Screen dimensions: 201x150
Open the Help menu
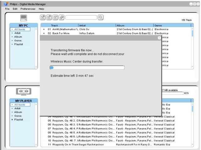click(x=41, y=9)
